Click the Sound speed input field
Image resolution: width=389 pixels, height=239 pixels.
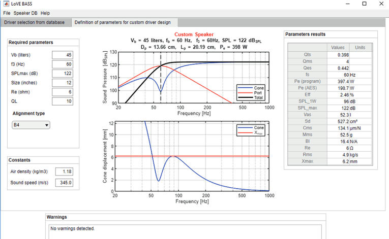click(64, 183)
